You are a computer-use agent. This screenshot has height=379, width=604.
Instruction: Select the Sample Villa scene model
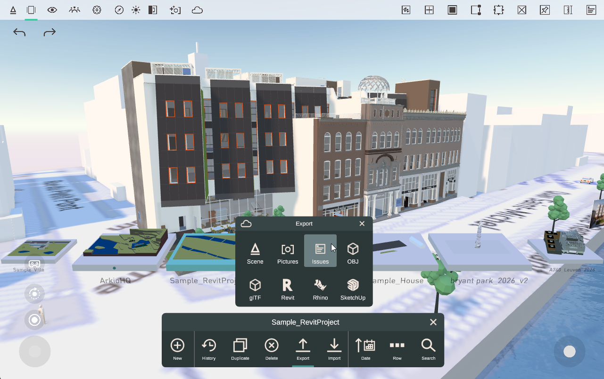coord(39,251)
